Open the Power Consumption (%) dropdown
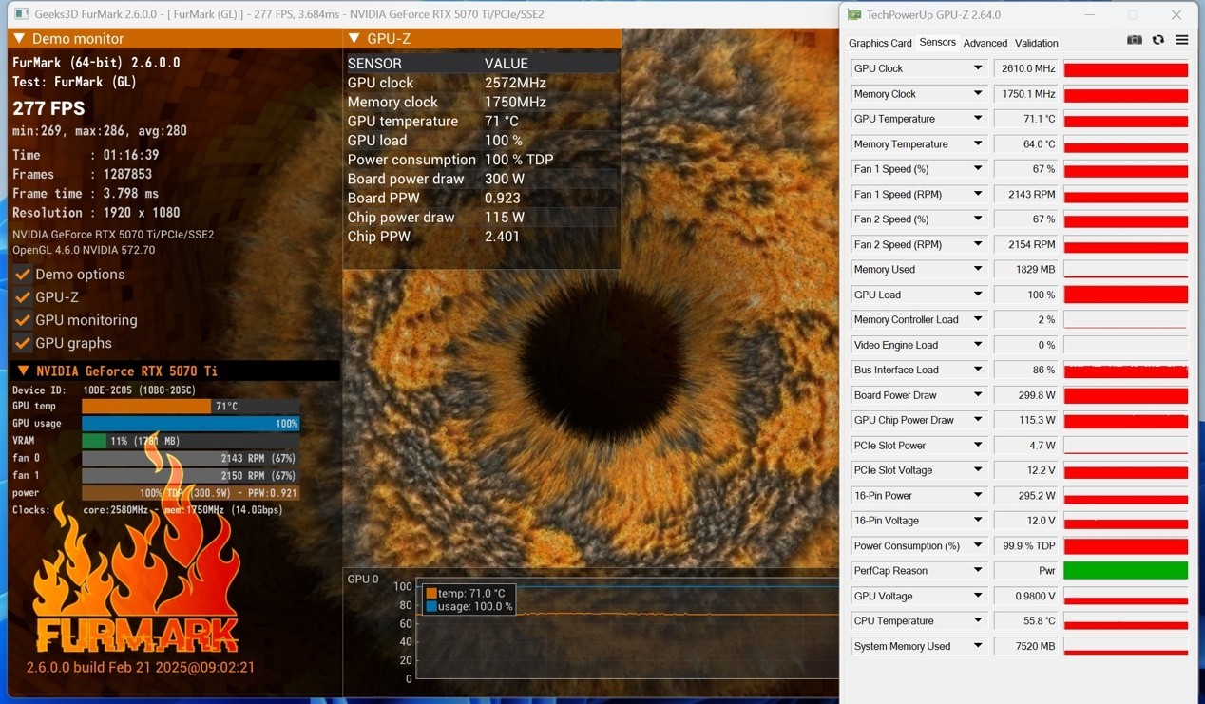The width and height of the screenshot is (1205, 704). coord(977,545)
